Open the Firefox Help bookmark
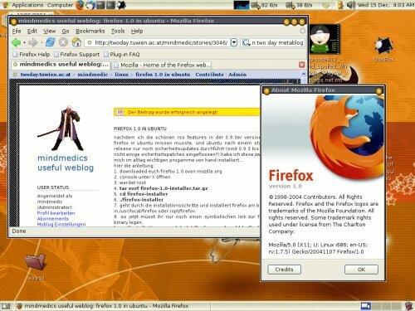 pos(32,55)
